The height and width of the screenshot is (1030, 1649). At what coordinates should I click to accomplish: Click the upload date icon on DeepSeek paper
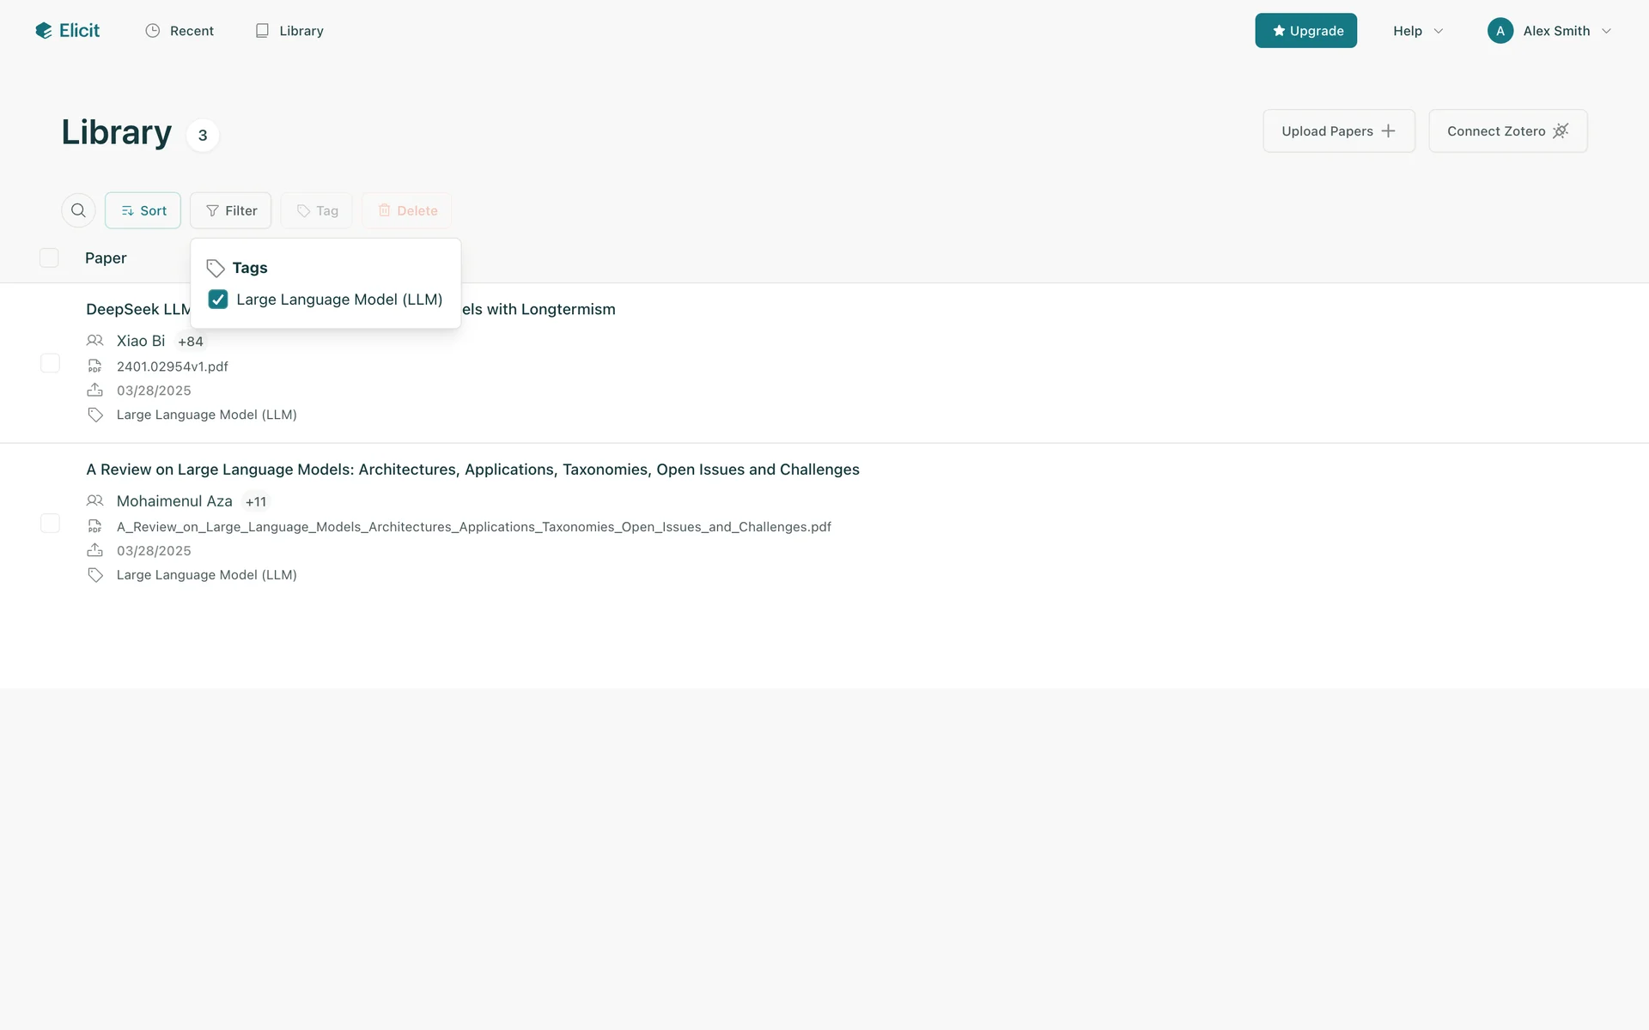click(95, 391)
